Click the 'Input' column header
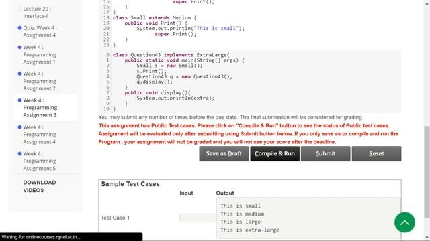This screenshot has width=430, height=241. coord(187,193)
